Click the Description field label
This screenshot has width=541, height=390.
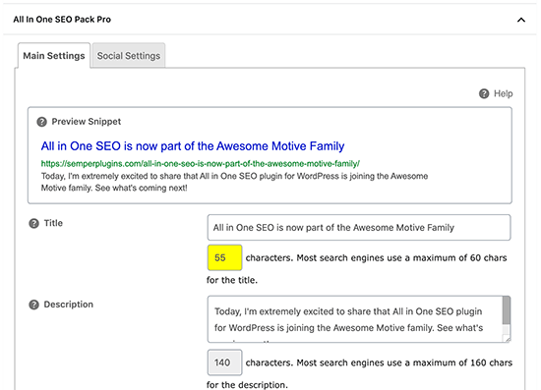68,305
